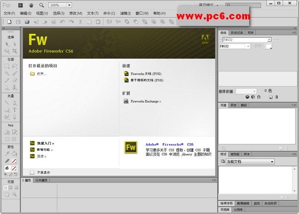Select the Hotspot tool
This screenshot has height=214, width=299.
(x=7, y=132)
